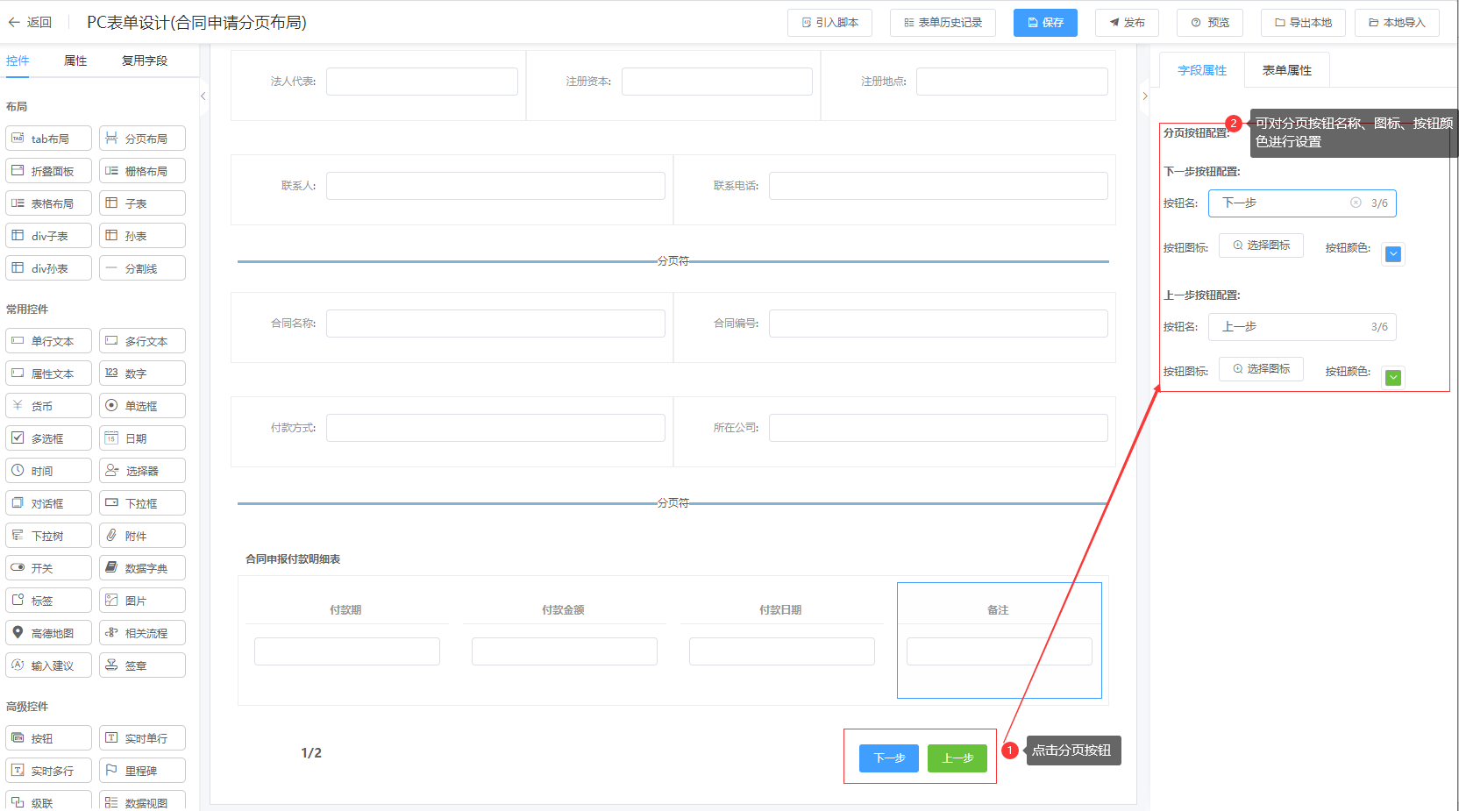Add the 级联 cascade control
Screen dimensions: 1459x811
click(48, 801)
